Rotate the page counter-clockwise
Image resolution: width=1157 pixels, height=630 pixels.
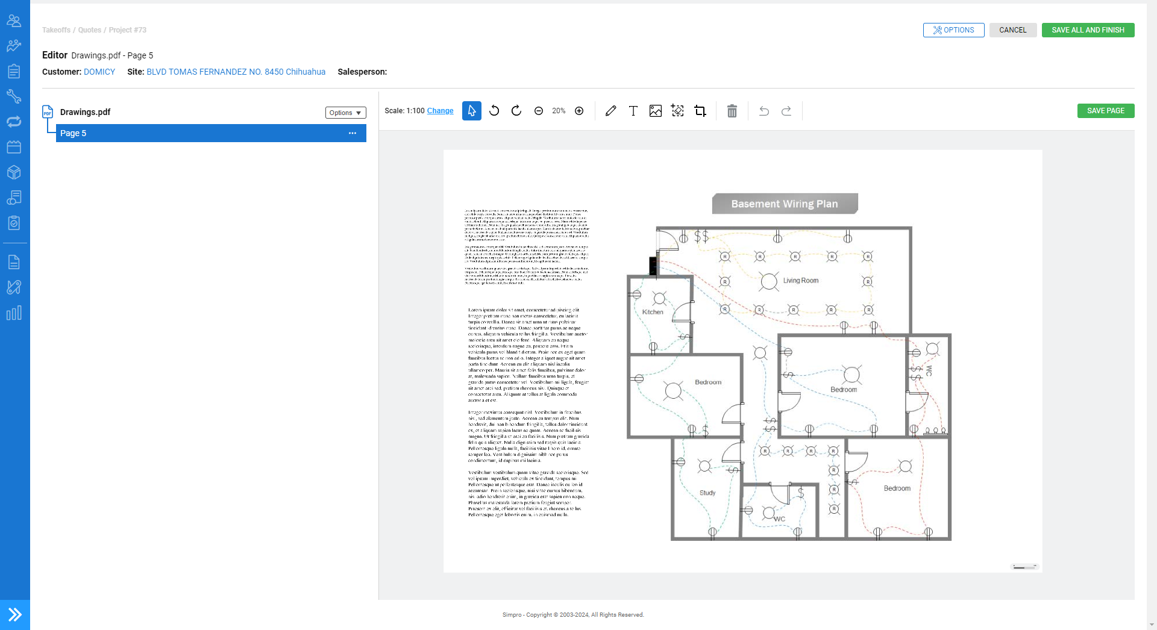[x=494, y=111]
